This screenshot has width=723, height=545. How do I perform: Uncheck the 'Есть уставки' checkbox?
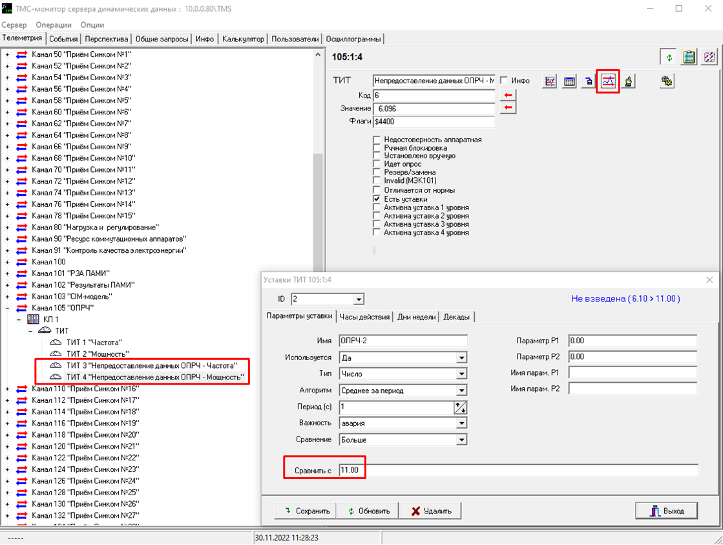(x=377, y=199)
